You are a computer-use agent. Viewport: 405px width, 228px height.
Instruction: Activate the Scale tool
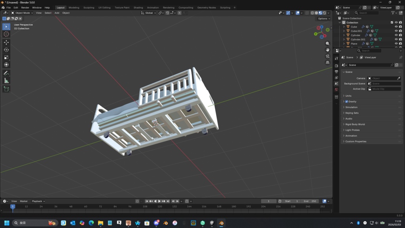[x=6, y=57]
